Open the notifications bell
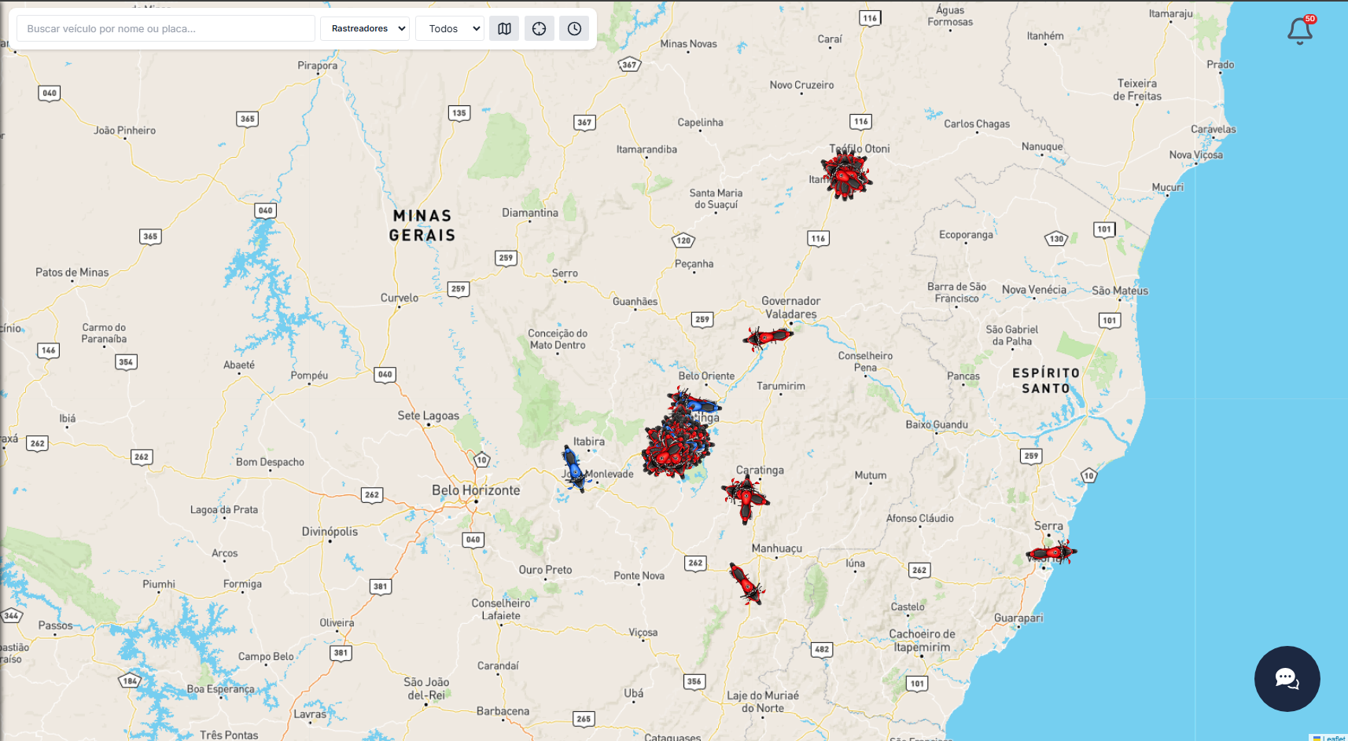This screenshot has height=741, width=1348. pos(1300,31)
